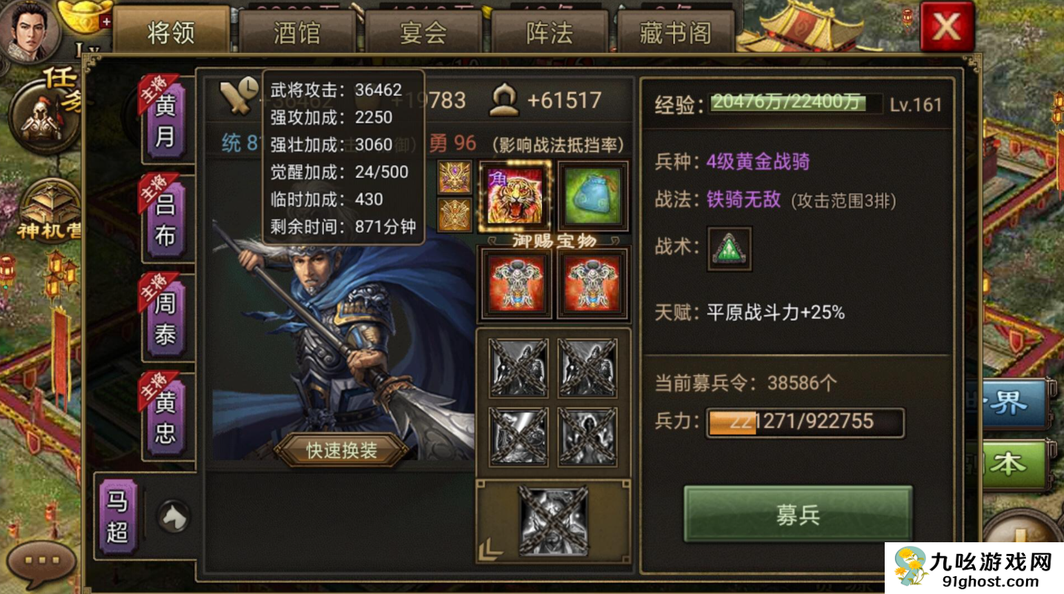Click the helmet troop stat icon

504,100
